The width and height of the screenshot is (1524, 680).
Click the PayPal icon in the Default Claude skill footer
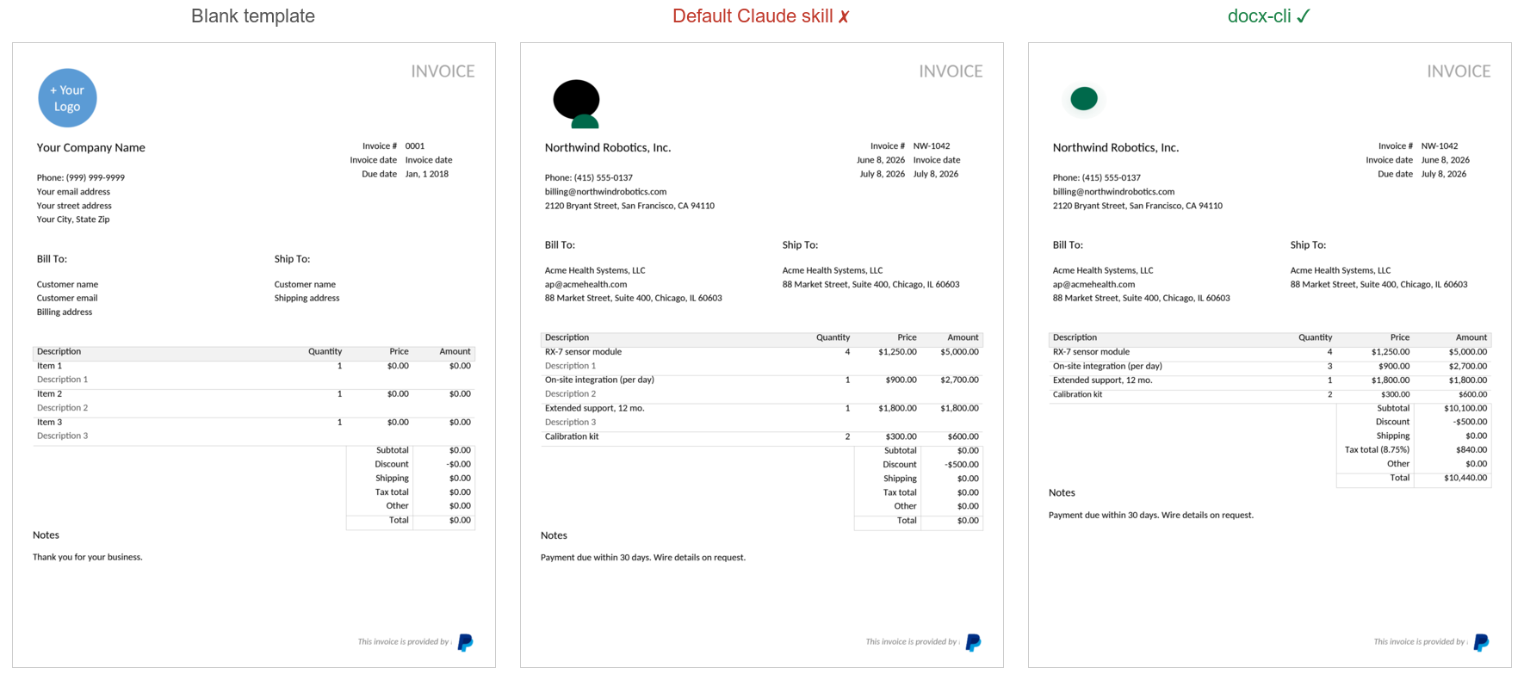pyautogui.click(x=973, y=642)
